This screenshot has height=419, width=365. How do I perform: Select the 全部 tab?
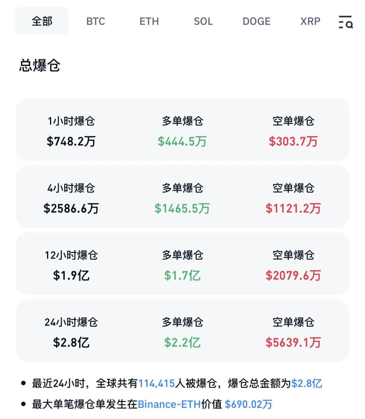[42, 21]
